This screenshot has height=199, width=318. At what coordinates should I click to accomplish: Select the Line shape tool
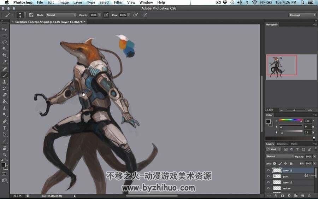tap(4, 141)
